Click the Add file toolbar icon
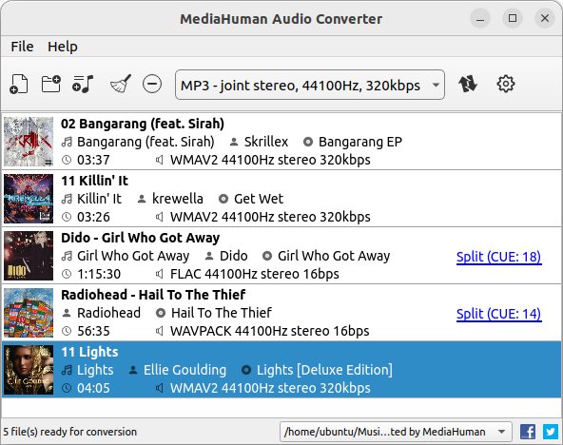 pos(19,85)
